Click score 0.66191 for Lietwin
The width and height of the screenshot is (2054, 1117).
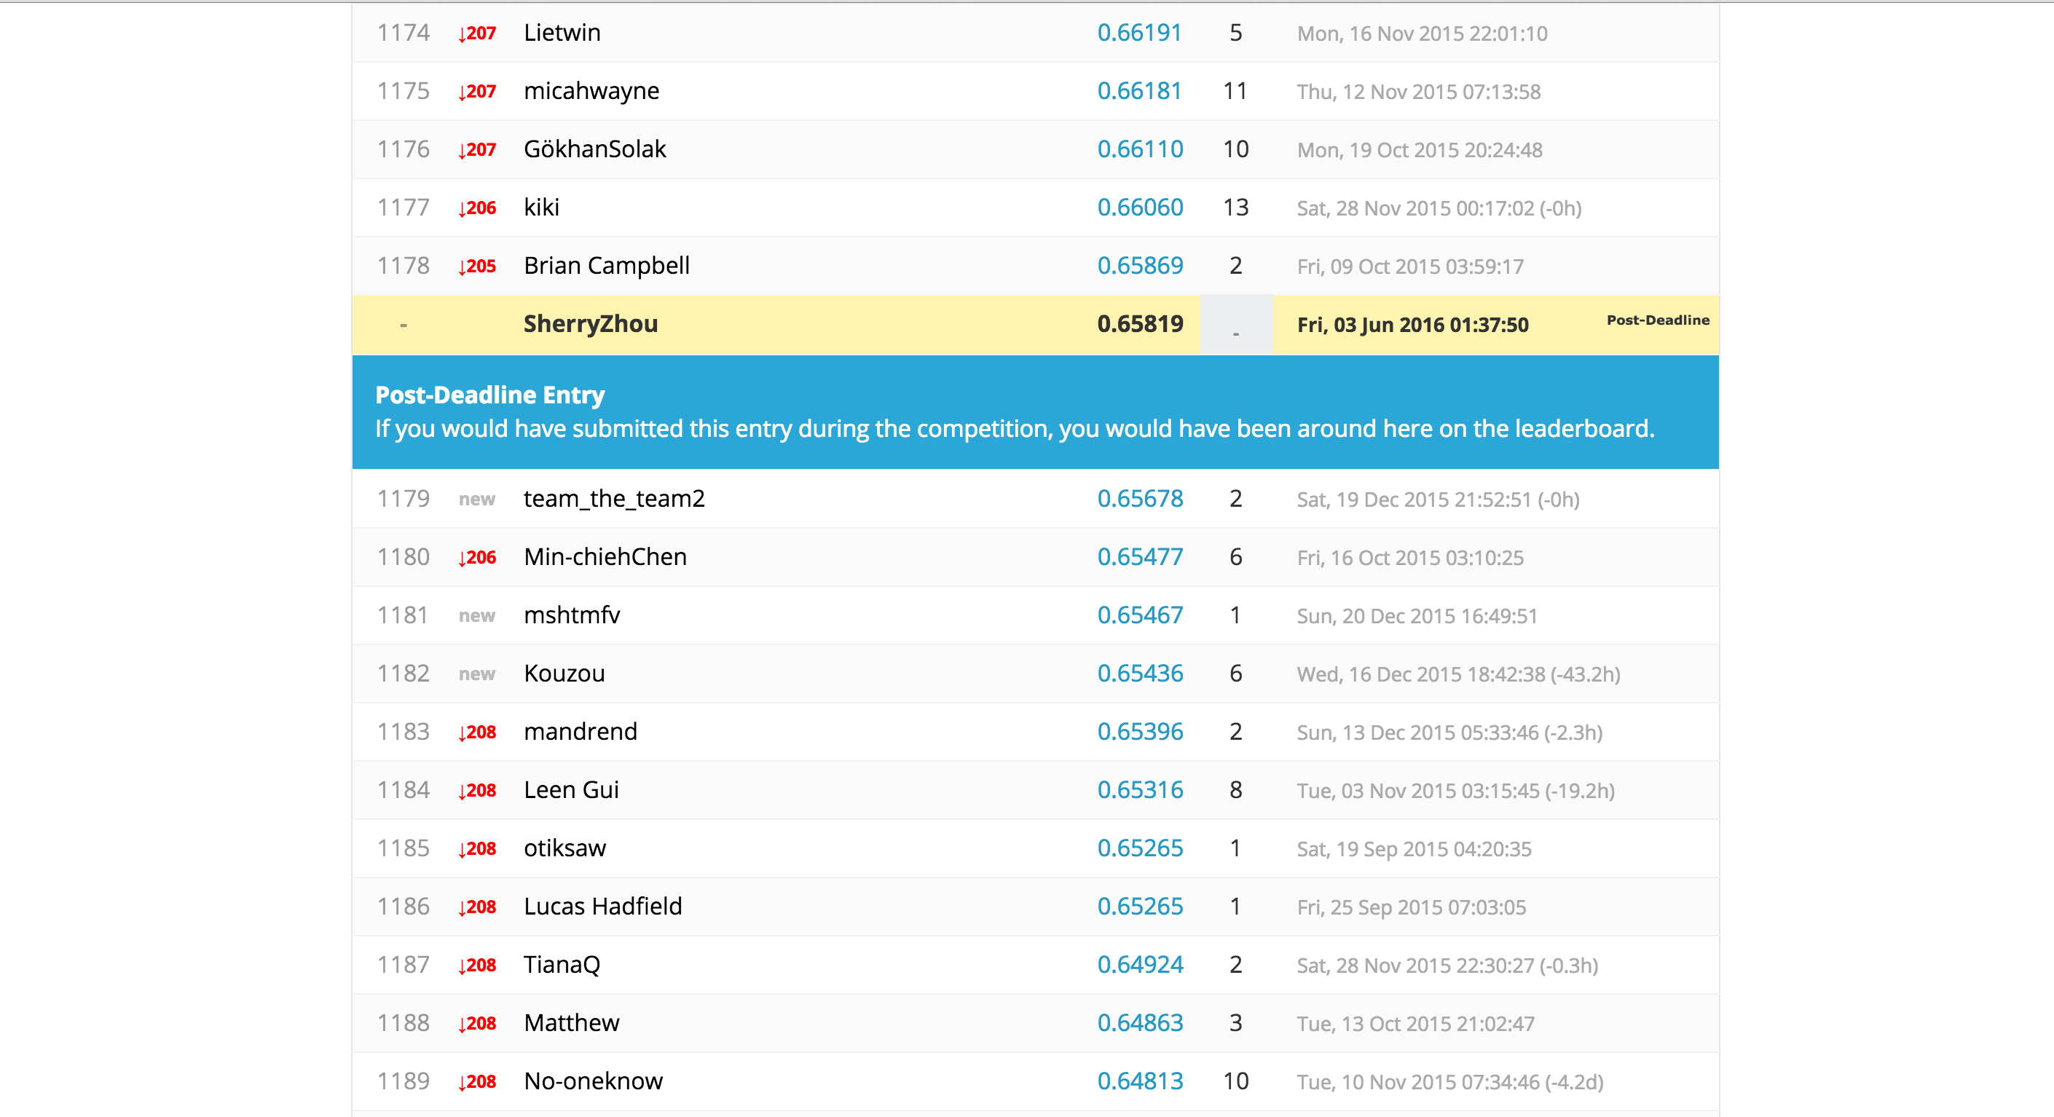click(1138, 33)
